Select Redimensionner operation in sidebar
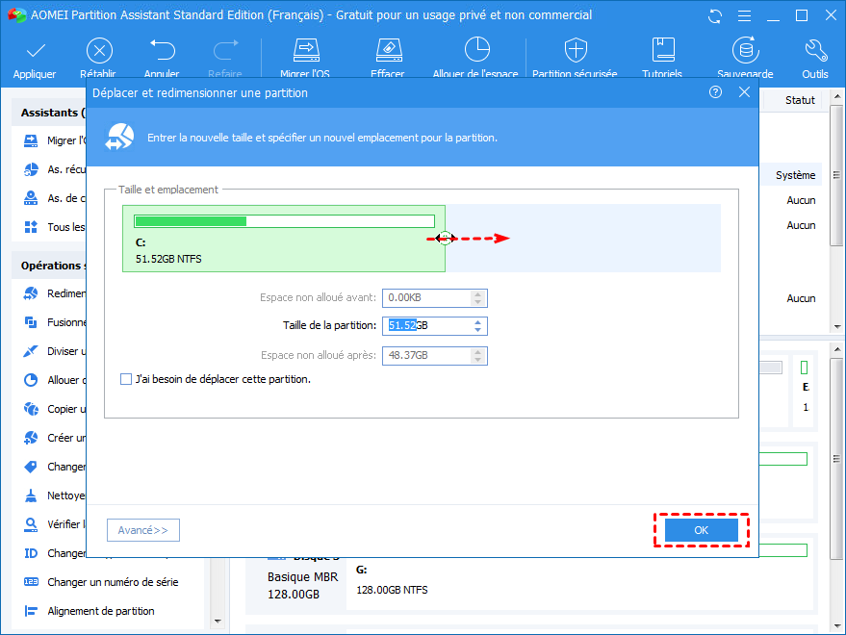Image resolution: width=846 pixels, height=635 pixels. coord(55,293)
